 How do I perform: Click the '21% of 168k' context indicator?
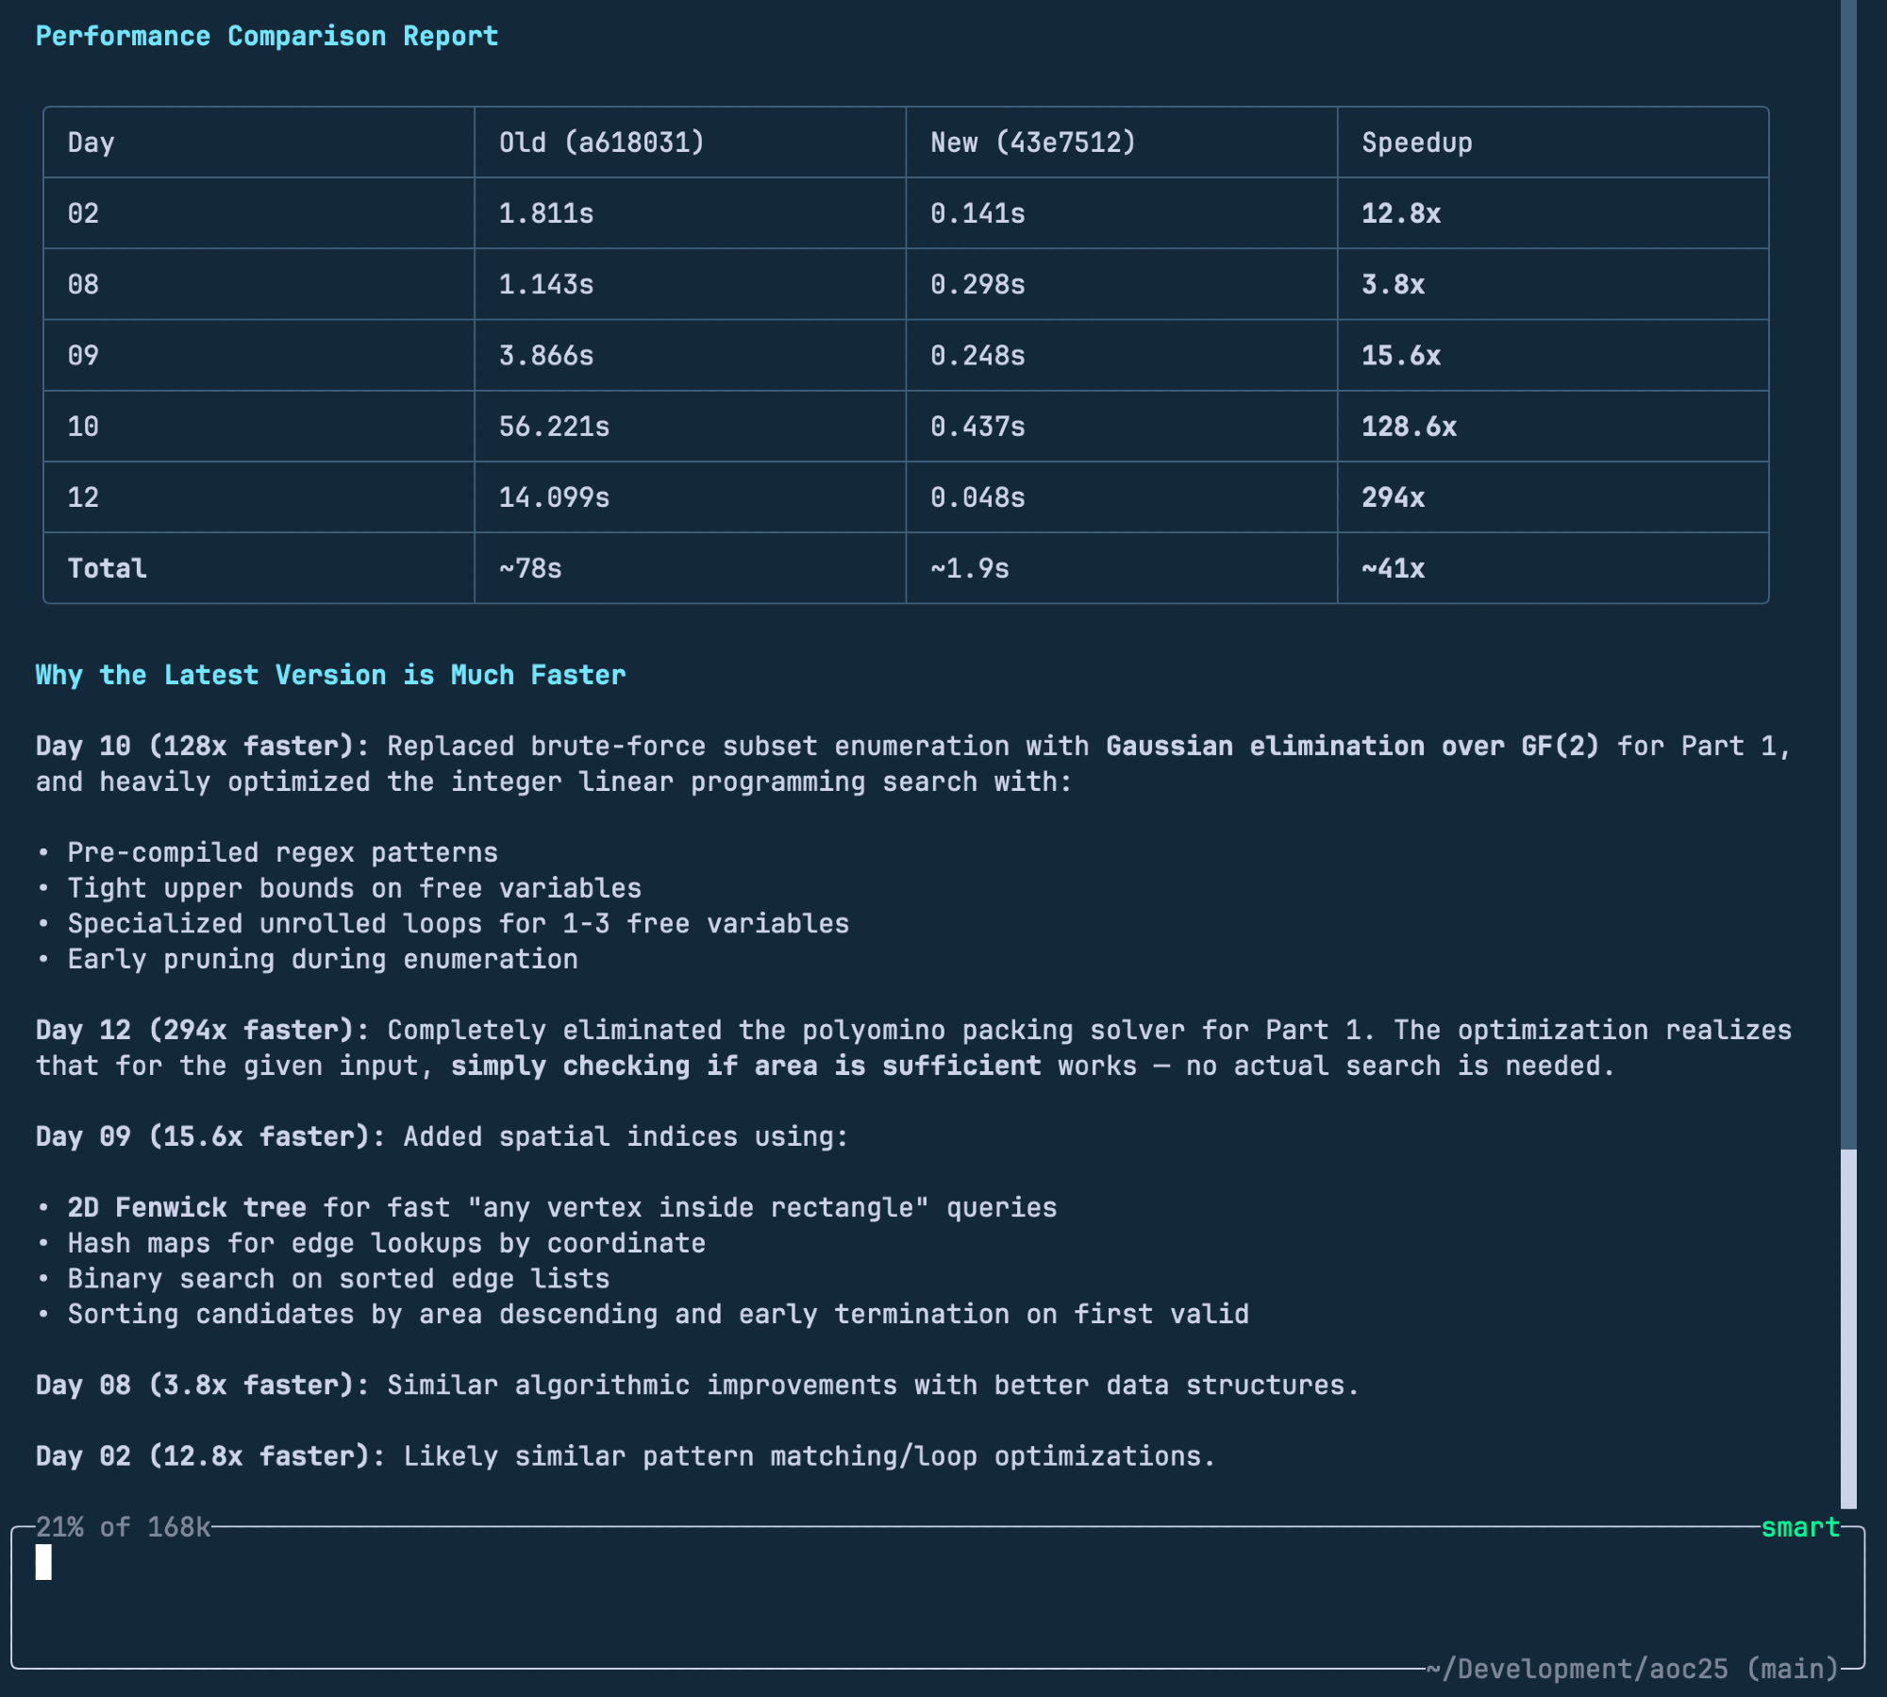124,1527
